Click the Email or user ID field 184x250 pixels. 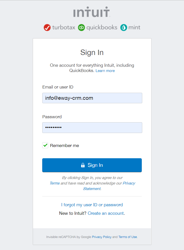pyautogui.click(x=92, y=98)
